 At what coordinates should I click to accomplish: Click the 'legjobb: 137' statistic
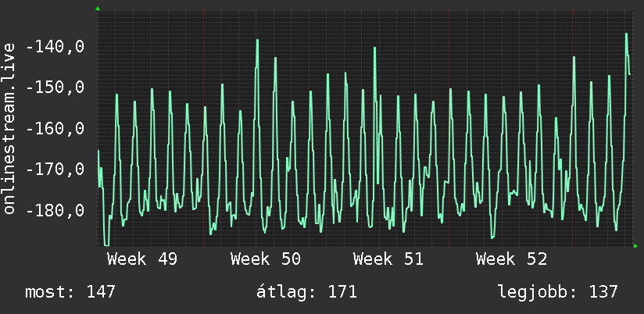click(558, 292)
